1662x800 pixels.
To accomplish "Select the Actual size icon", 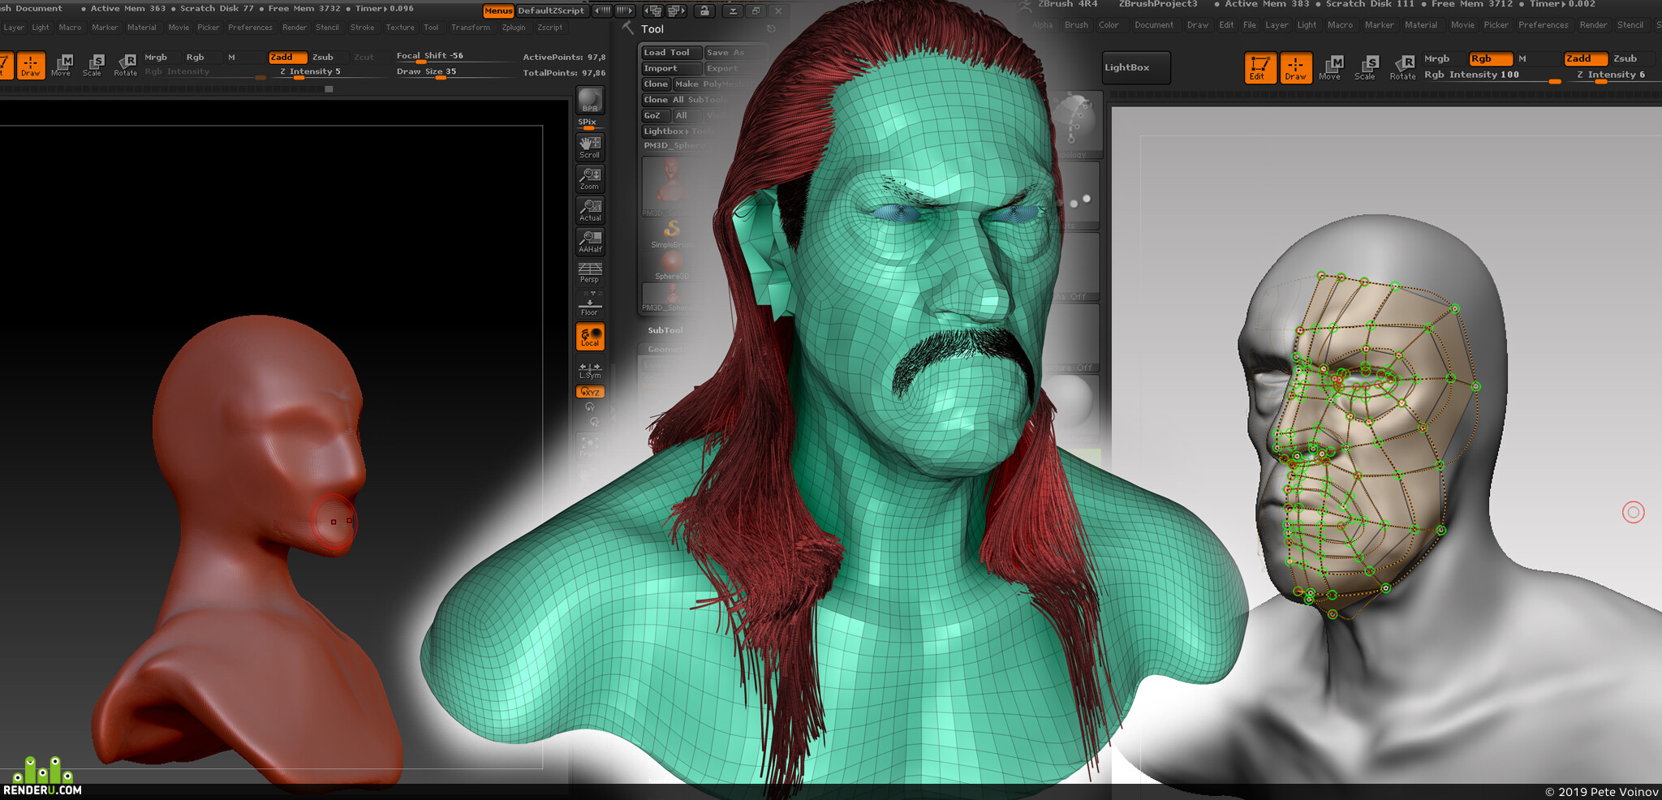I will (590, 210).
